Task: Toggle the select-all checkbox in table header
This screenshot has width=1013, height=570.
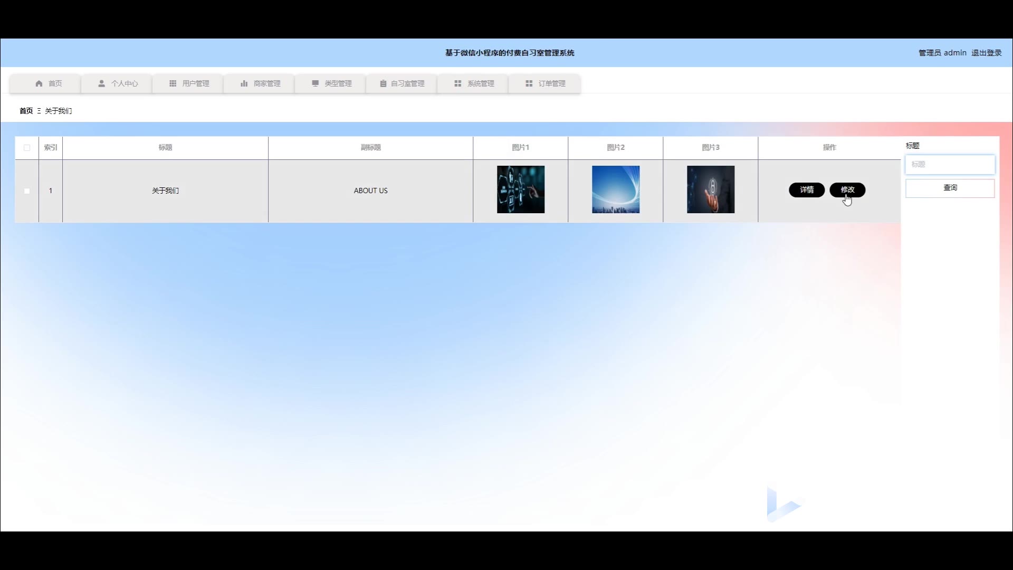Action: (27, 148)
